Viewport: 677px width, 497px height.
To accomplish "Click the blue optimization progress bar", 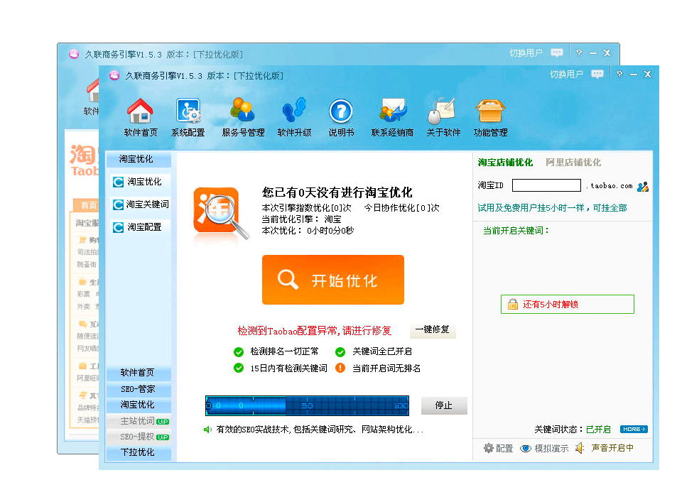I will tap(307, 405).
